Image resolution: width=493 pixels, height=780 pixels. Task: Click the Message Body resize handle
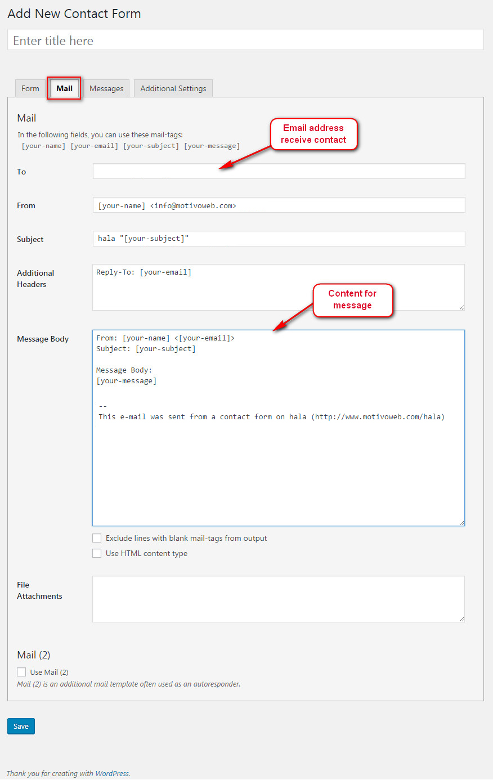(x=461, y=523)
